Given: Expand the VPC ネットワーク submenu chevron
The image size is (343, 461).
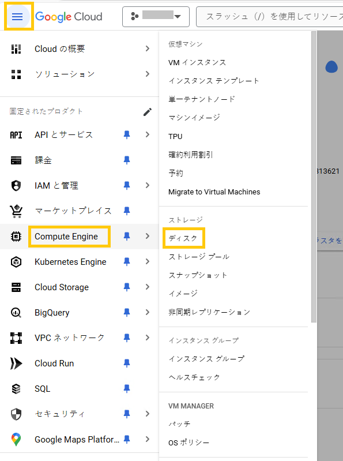Looking at the screenshot, I should pos(148,338).
